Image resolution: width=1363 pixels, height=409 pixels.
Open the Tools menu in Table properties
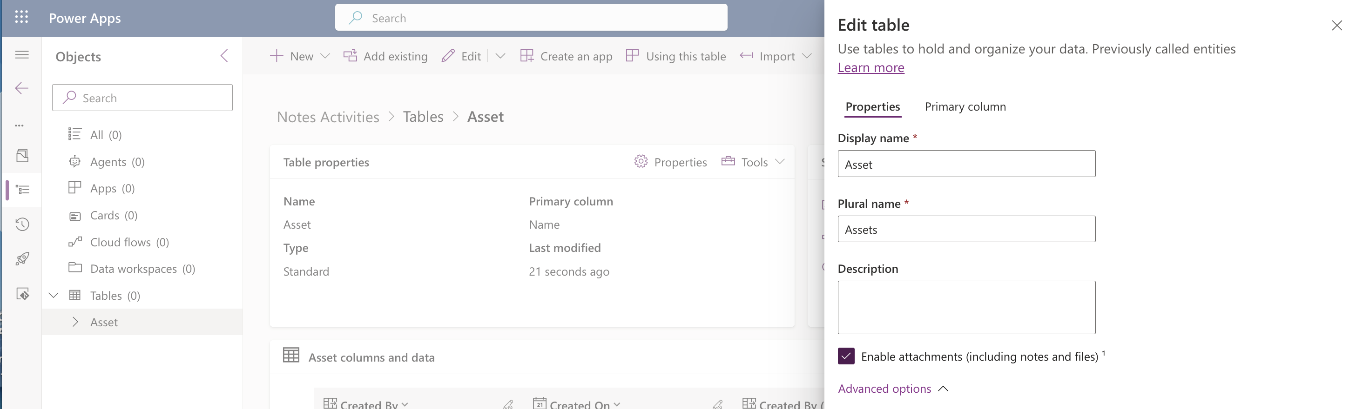pyautogui.click(x=753, y=162)
